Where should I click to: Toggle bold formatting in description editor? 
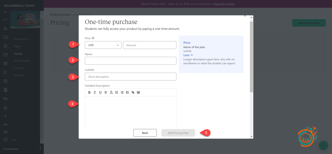coord(89,92)
